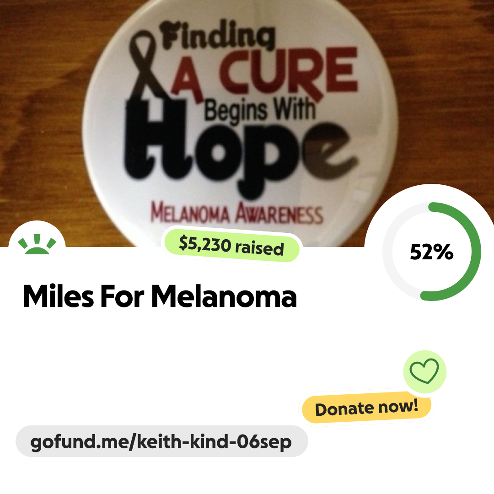This screenshot has width=494, height=494.
Task: Click the Finding word on the badge
Action: pos(217,35)
